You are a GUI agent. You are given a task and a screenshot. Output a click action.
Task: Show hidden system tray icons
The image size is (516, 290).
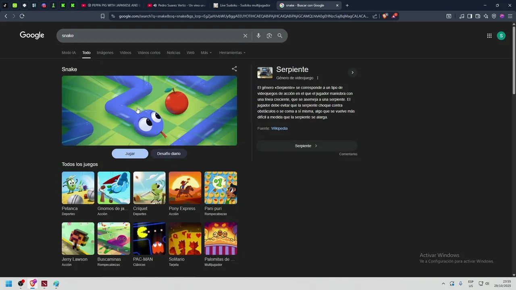(x=443, y=284)
